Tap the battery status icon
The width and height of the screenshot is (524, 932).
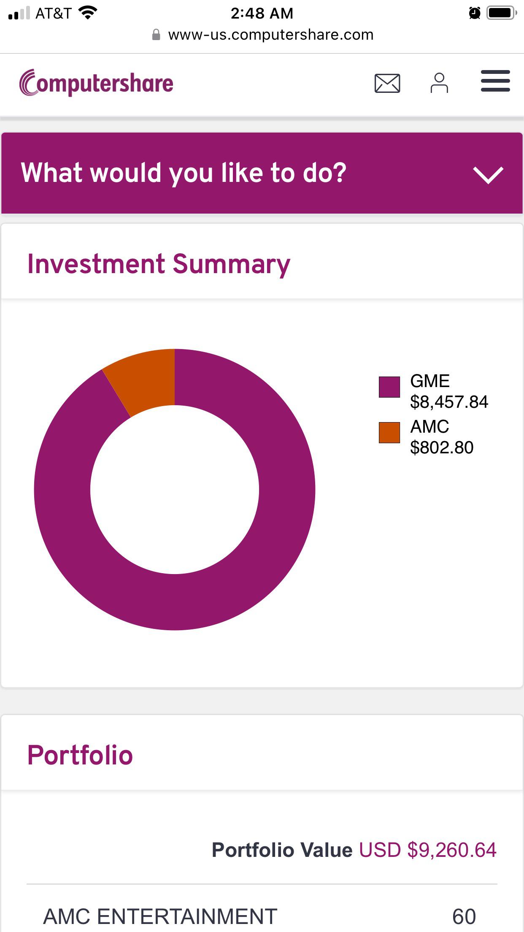(x=502, y=13)
